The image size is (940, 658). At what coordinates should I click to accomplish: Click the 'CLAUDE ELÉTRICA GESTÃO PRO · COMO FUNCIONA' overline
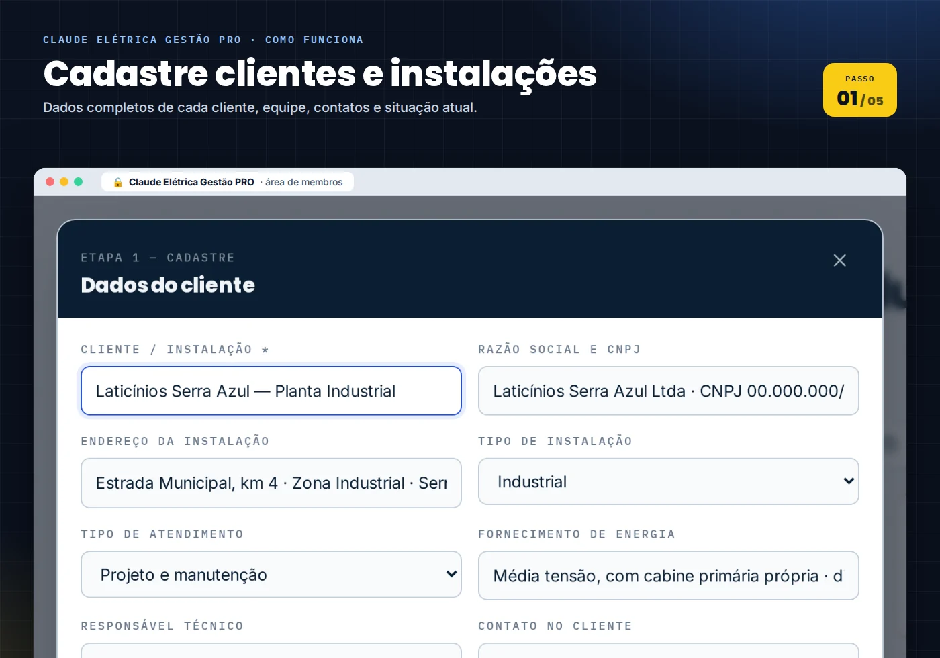[x=203, y=40]
